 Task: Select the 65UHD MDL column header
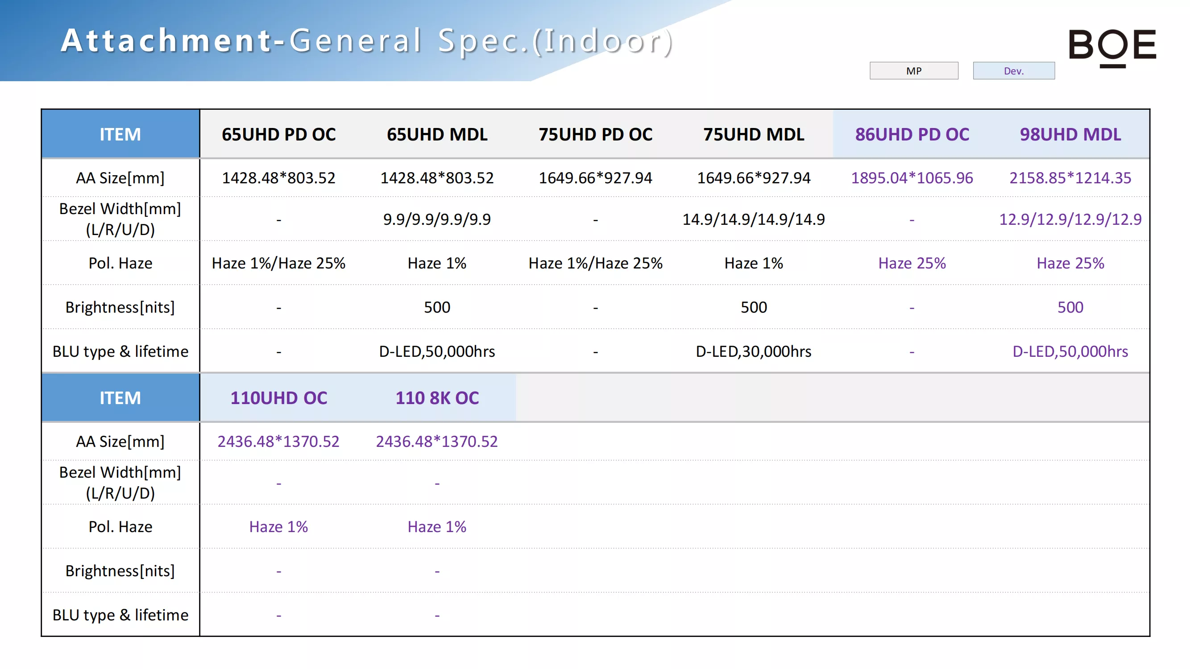pyautogui.click(x=437, y=134)
